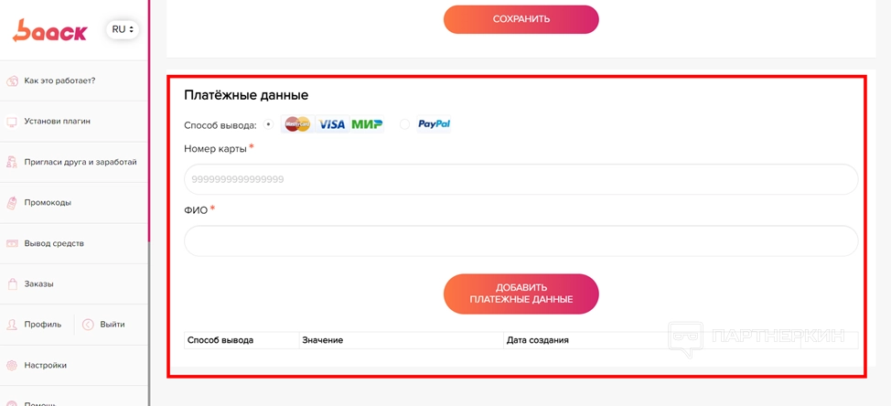Click the 'Номер карты' input field
Image resolution: width=891 pixels, height=406 pixels.
[521, 179]
